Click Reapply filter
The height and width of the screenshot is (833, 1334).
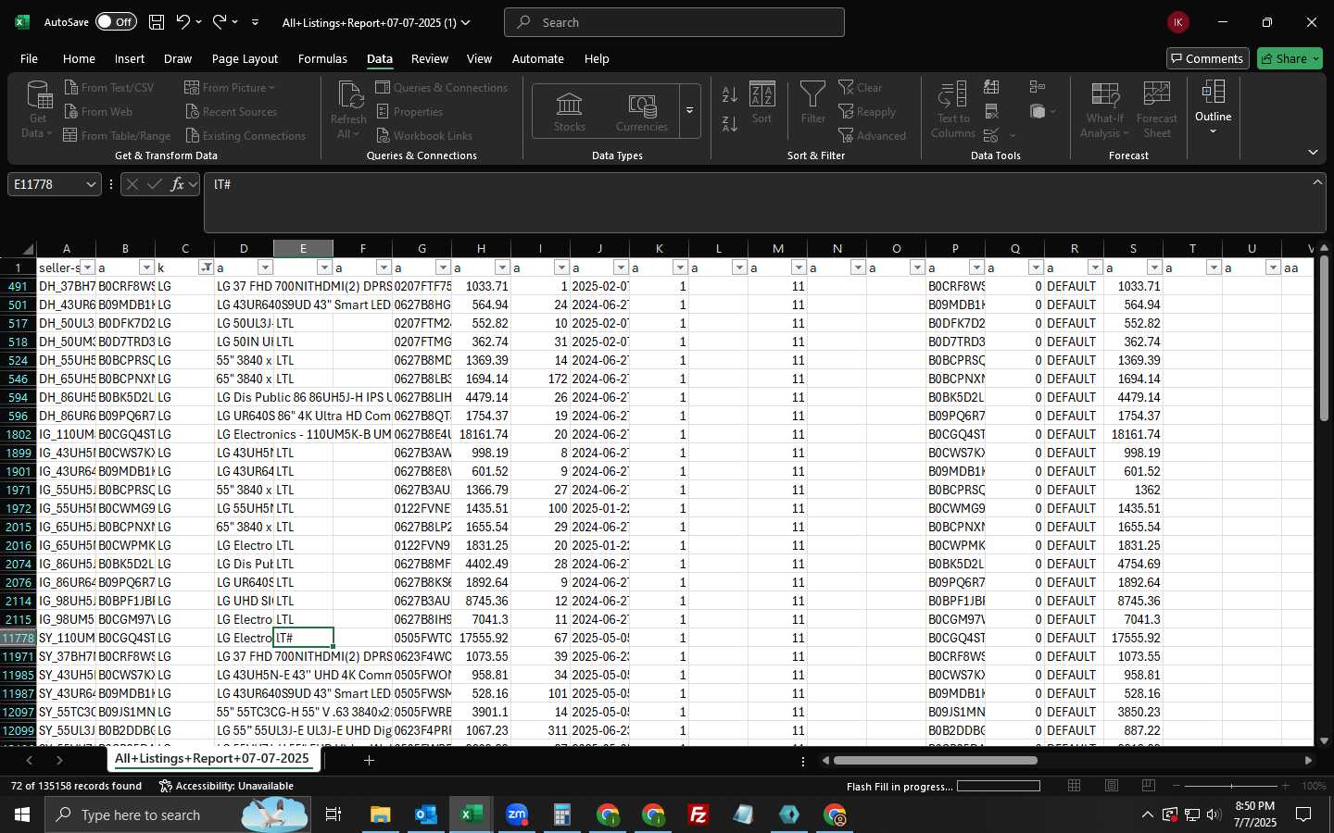[x=867, y=111]
